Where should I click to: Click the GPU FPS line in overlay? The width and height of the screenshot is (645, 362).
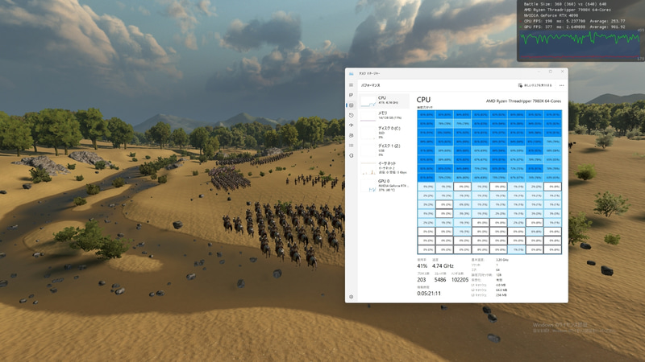click(x=574, y=27)
